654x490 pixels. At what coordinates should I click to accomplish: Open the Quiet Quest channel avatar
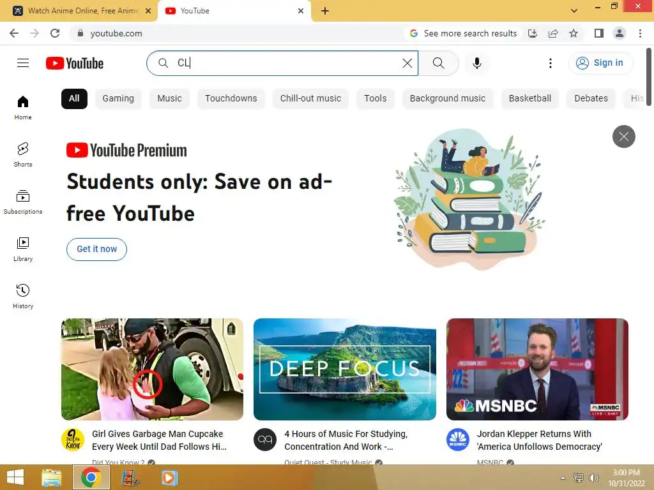(x=265, y=440)
